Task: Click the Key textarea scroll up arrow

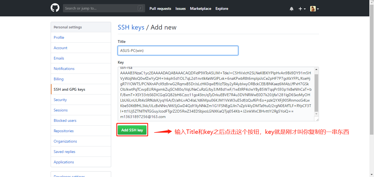Action: tap(317, 70)
